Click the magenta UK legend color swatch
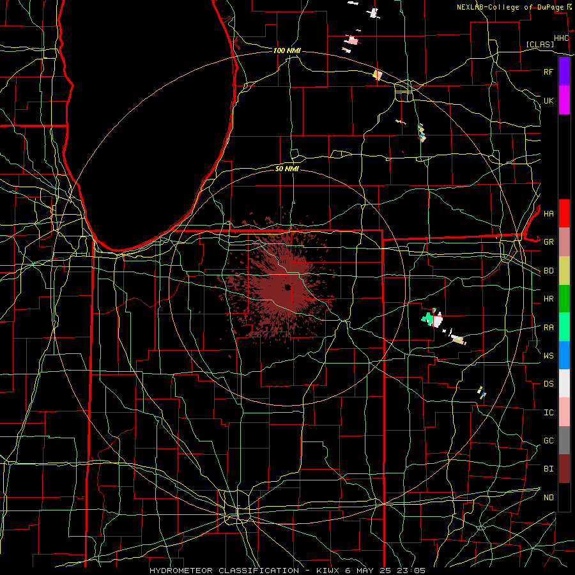 [564, 100]
